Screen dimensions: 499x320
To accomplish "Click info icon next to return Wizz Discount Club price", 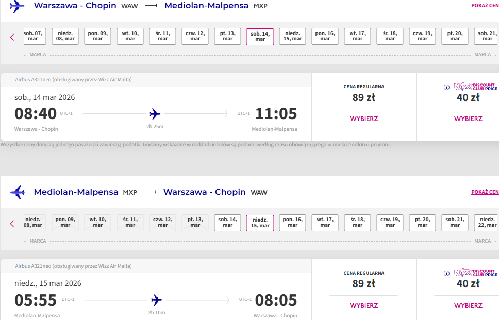I will pyautogui.click(x=446, y=273).
